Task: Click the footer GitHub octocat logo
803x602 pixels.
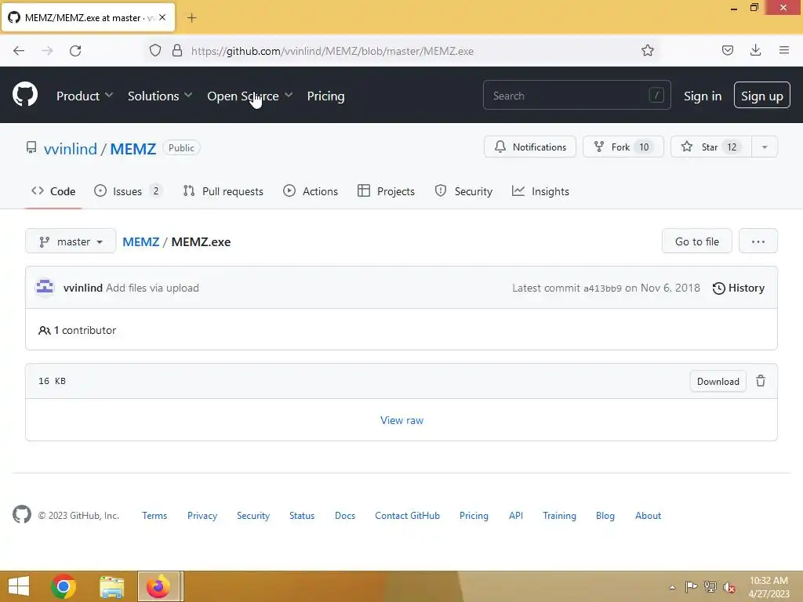Action: [21, 514]
